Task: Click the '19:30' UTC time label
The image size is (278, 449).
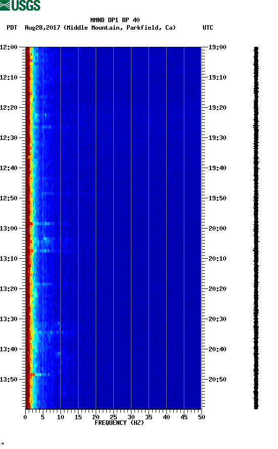Action: point(217,138)
